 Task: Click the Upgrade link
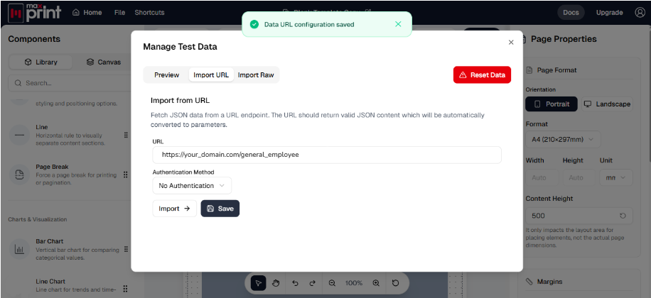point(609,13)
